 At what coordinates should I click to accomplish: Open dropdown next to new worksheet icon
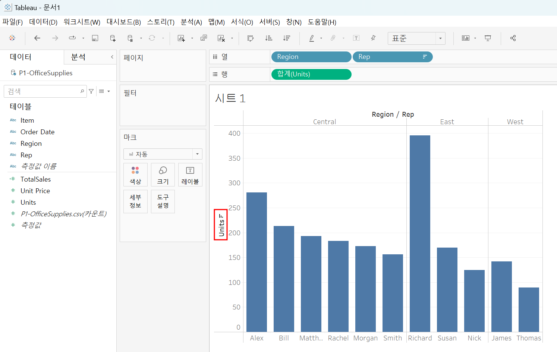pos(192,38)
